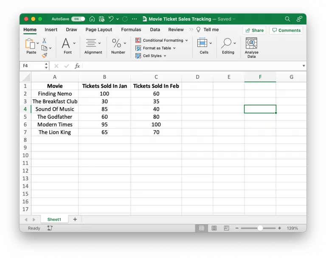This screenshot has height=258, width=326.
Task: Click the Share button
Action: tap(254, 30)
